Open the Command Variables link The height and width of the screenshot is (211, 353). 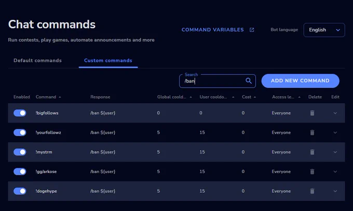212,30
